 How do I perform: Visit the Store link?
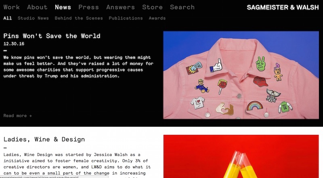click(x=153, y=7)
